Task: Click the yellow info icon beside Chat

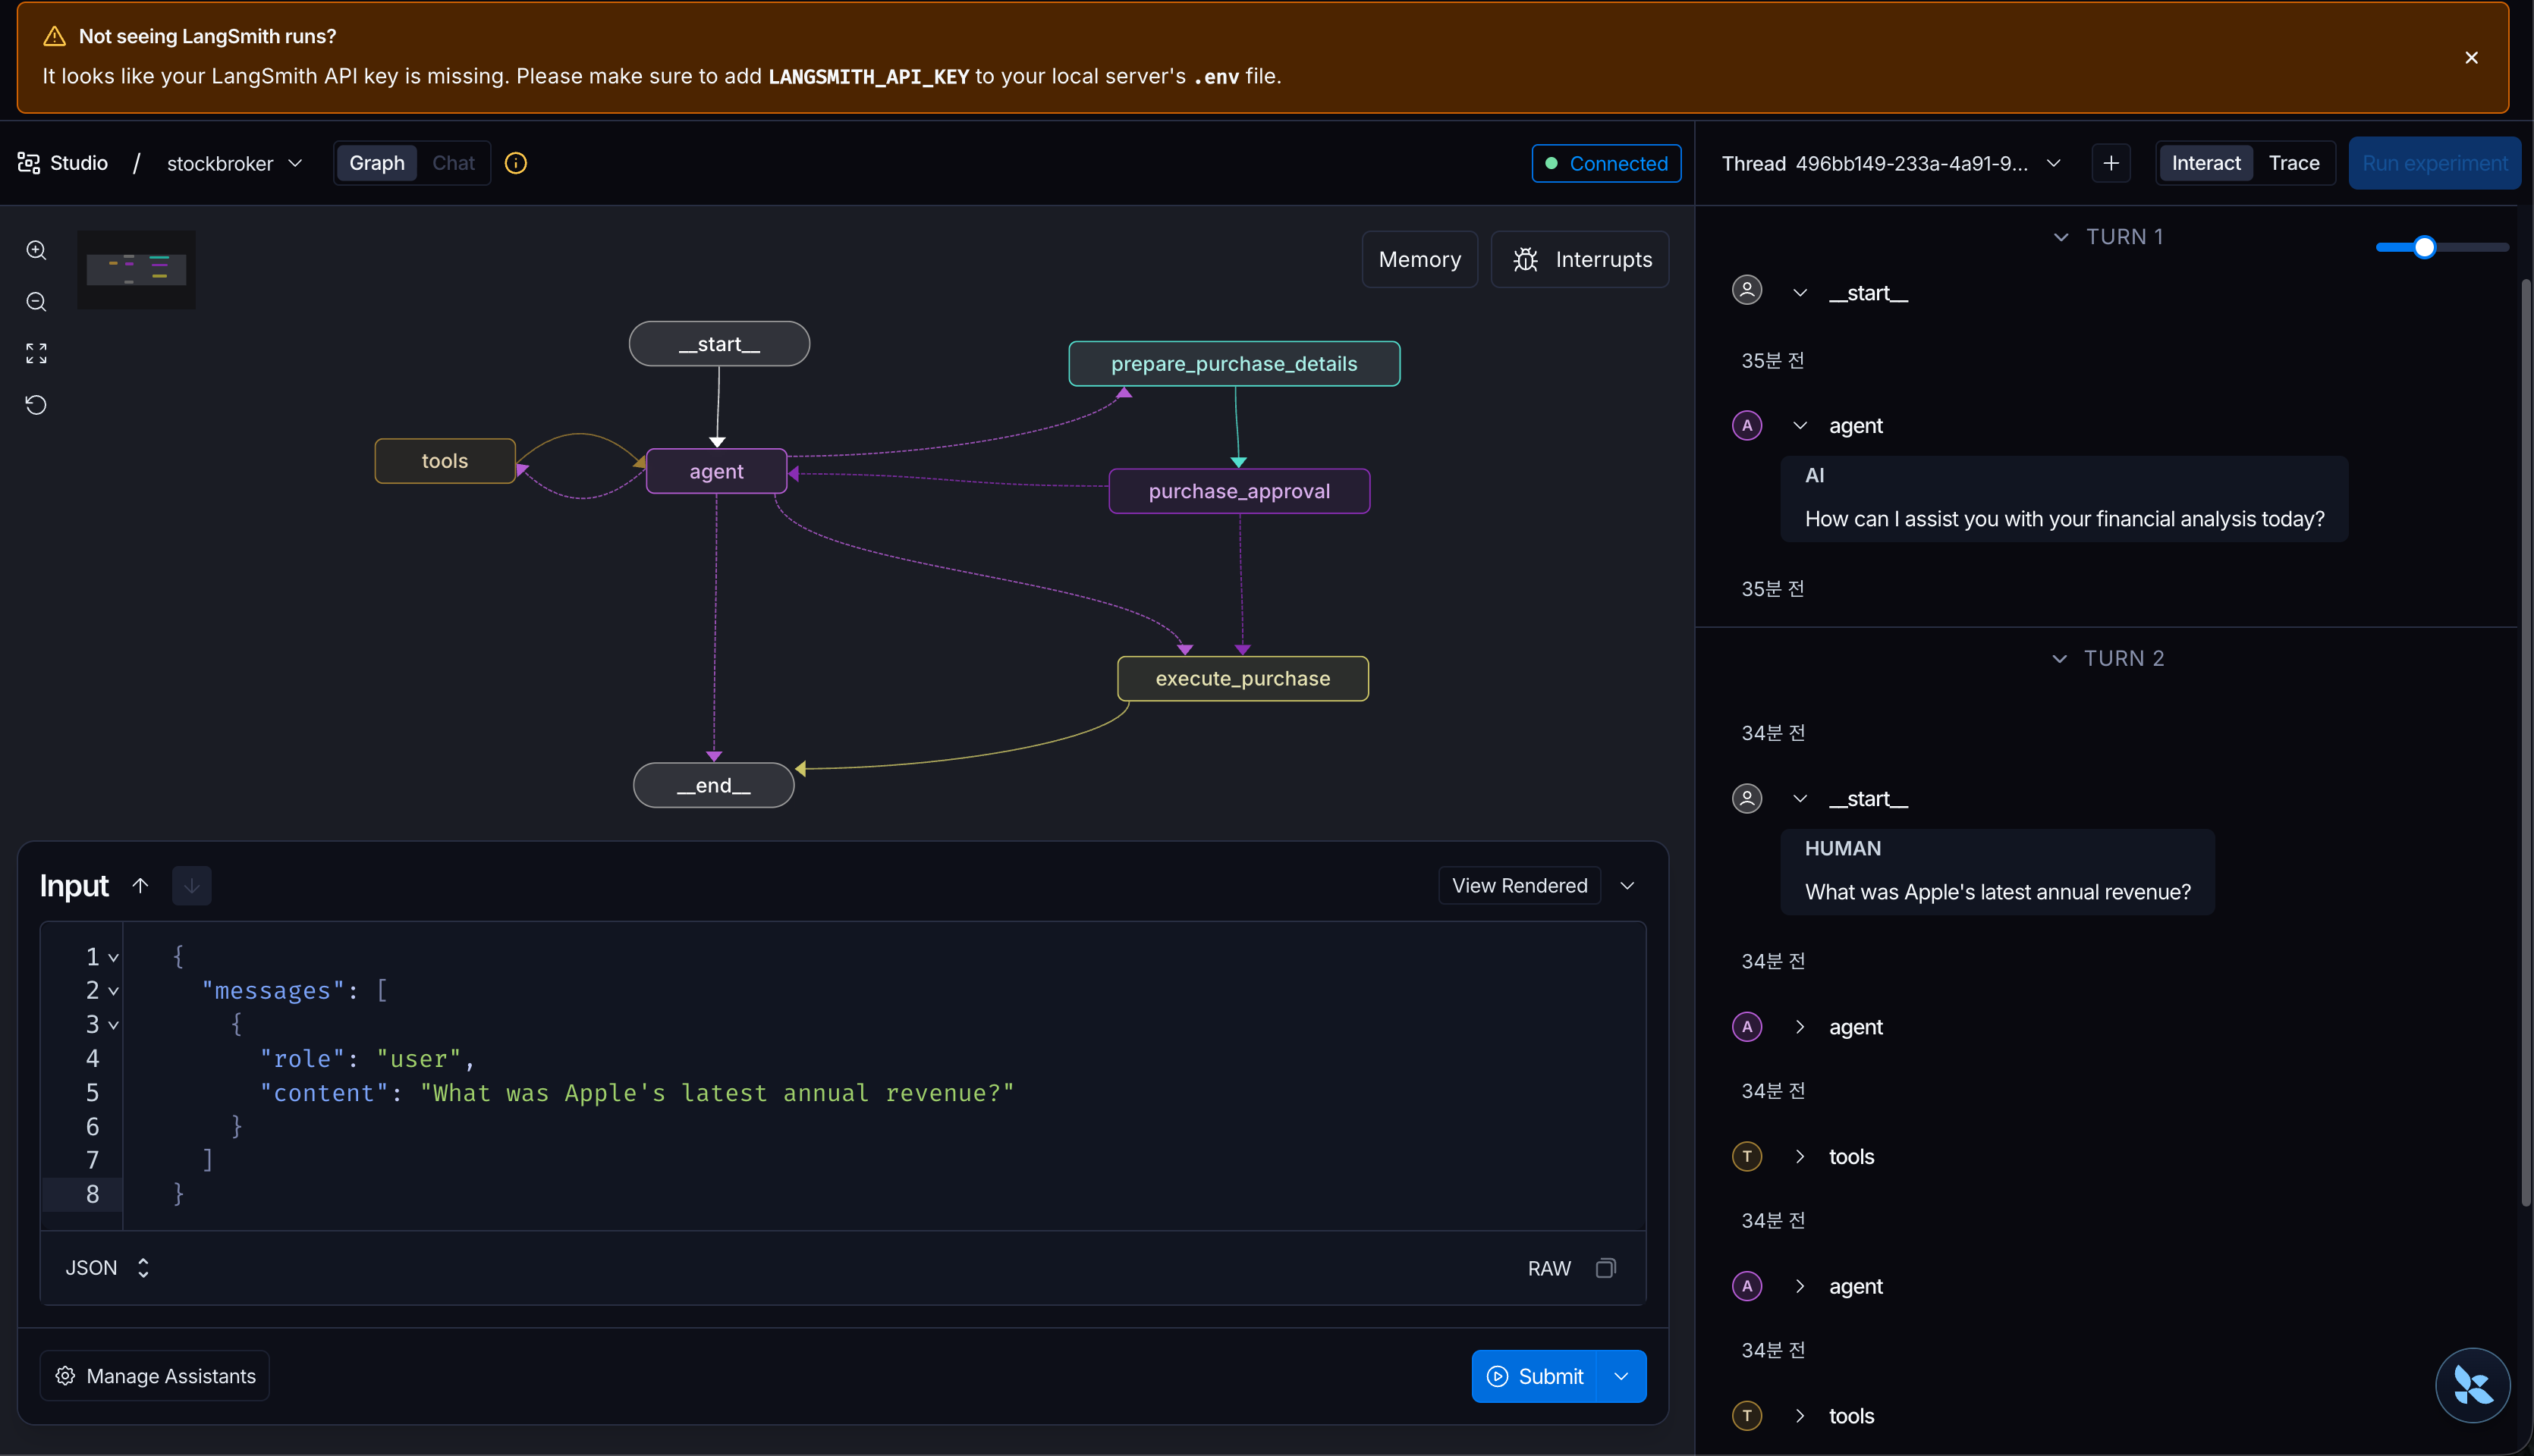Action: click(x=515, y=163)
